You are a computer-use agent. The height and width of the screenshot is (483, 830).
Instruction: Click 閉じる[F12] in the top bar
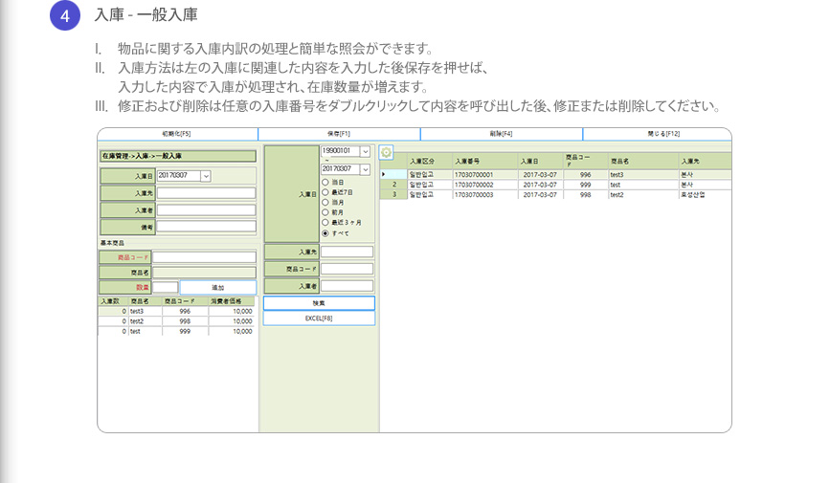pos(656,133)
